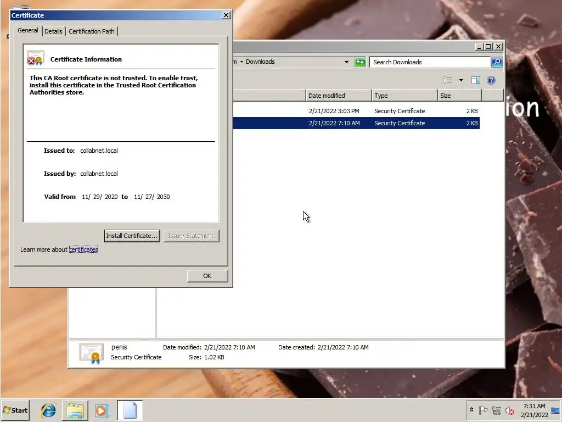Click the untrusted certificate info icon
The width and height of the screenshot is (562, 422).
(x=36, y=58)
